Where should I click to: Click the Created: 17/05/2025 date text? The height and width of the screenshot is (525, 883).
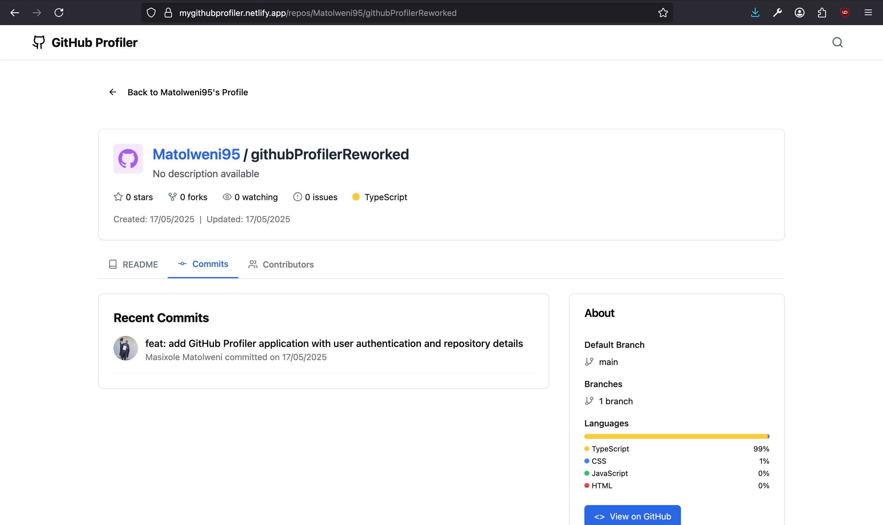154,219
